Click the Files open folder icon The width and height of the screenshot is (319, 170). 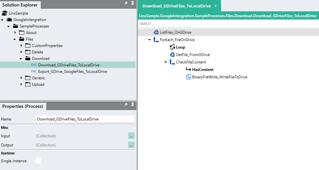click(22, 39)
